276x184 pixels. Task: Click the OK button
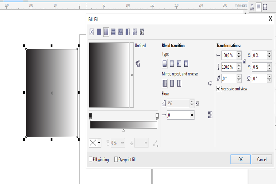[x=240, y=159]
